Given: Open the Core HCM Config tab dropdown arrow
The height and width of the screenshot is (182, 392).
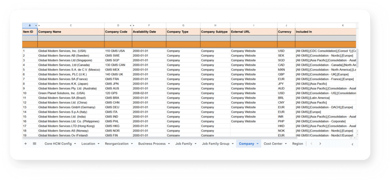Looking at the screenshot, I should [75, 144].
